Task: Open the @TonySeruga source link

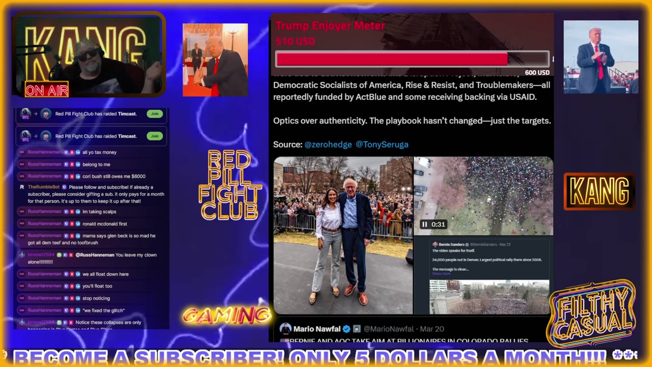Action: 382,145
